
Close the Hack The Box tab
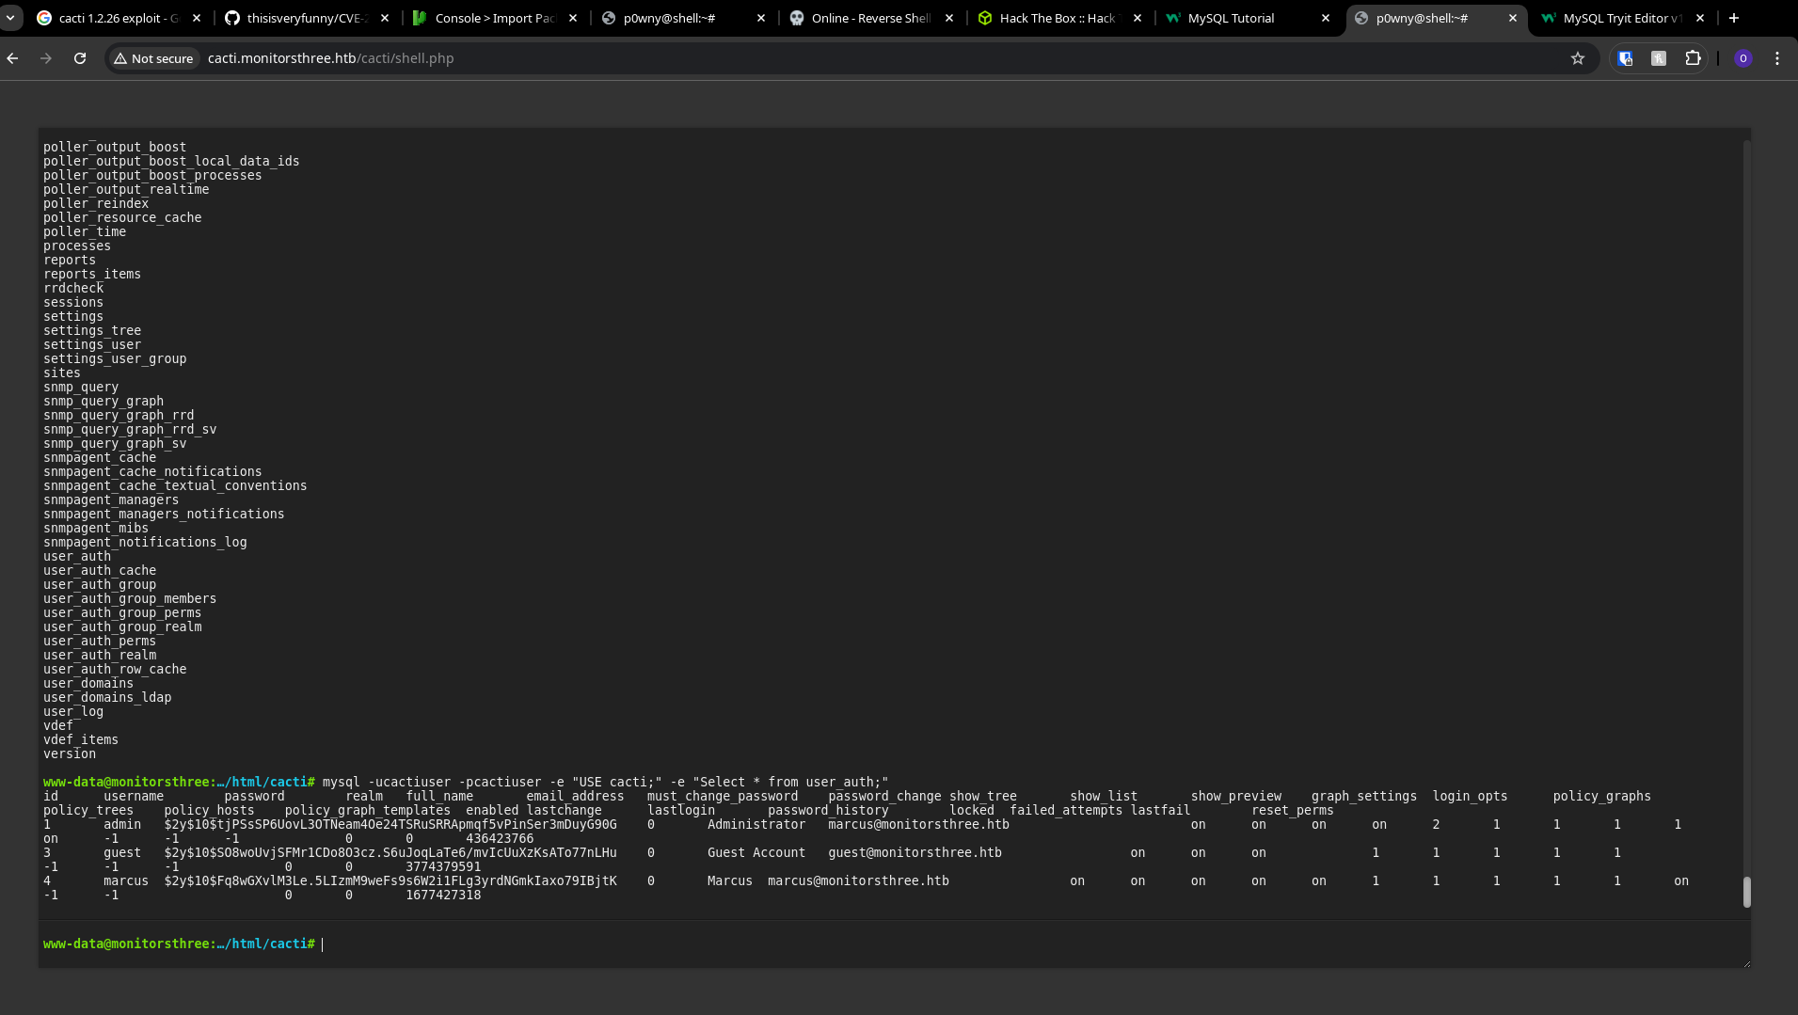1137,18
